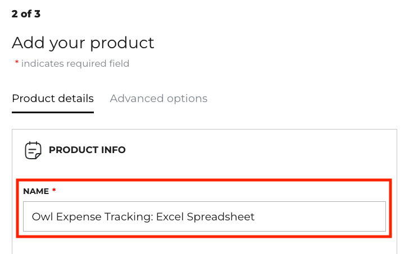Click the PRODUCT INFO section header
409x254 pixels.
click(87, 150)
